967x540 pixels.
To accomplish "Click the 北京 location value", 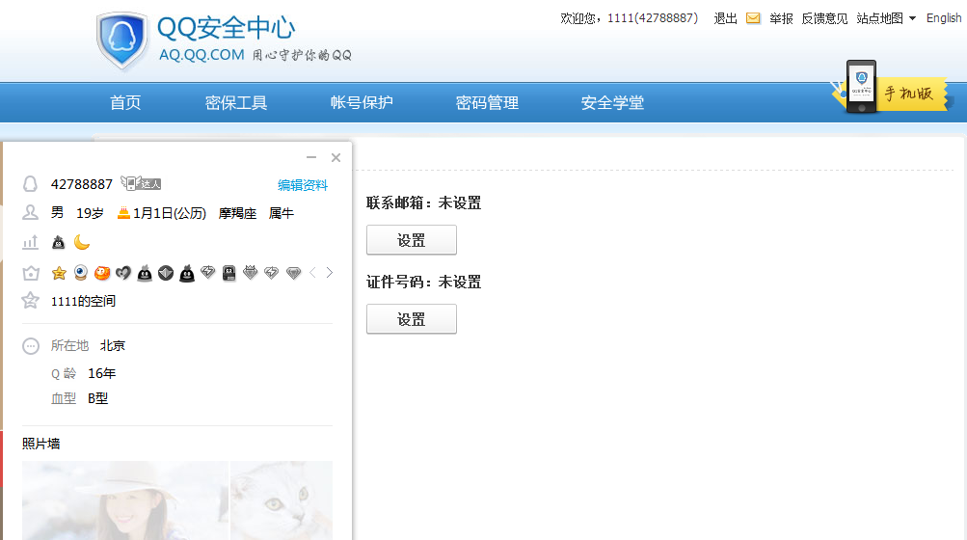I will pos(112,345).
